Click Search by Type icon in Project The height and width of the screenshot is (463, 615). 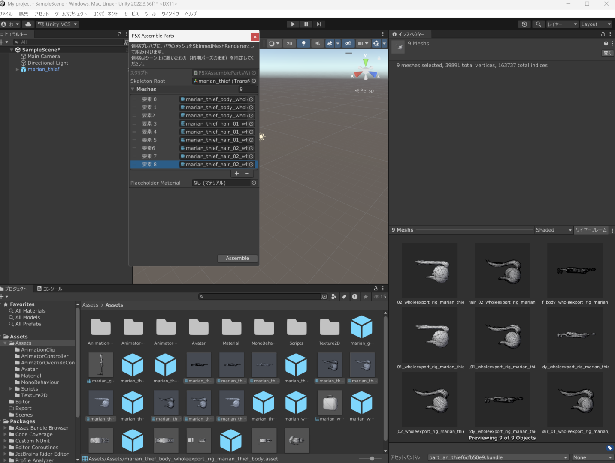[x=334, y=297]
